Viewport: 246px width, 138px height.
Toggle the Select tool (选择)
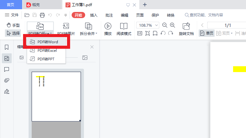point(13,33)
